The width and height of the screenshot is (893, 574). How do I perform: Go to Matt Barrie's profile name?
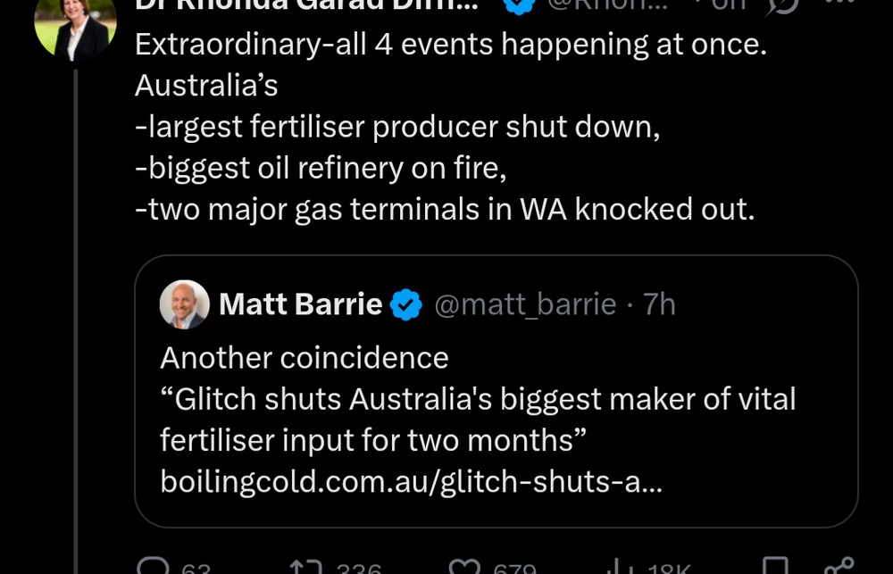click(x=300, y=305)
